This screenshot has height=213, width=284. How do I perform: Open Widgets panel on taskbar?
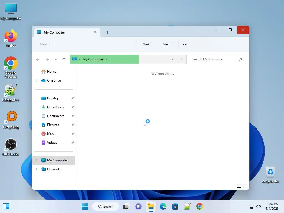click(x=6, y=206)
